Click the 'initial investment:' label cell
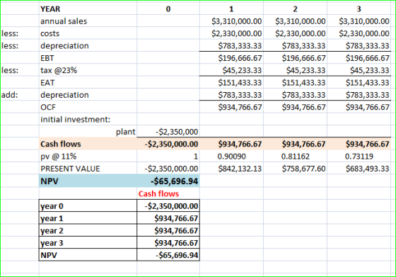 click(x=88, y=120)
